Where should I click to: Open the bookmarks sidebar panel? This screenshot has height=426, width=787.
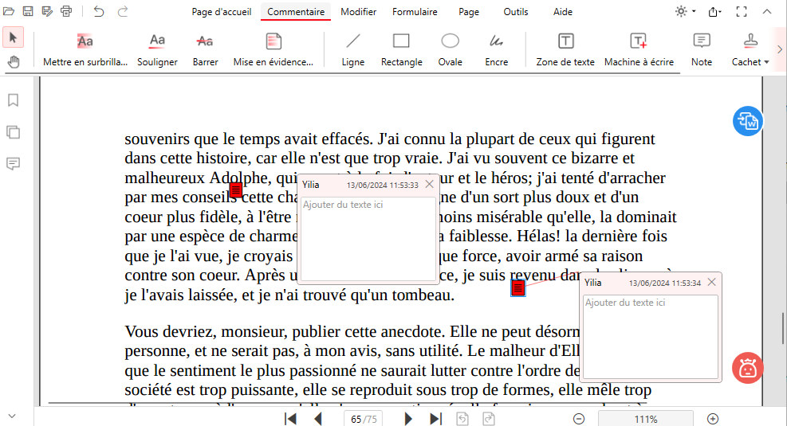13,100
